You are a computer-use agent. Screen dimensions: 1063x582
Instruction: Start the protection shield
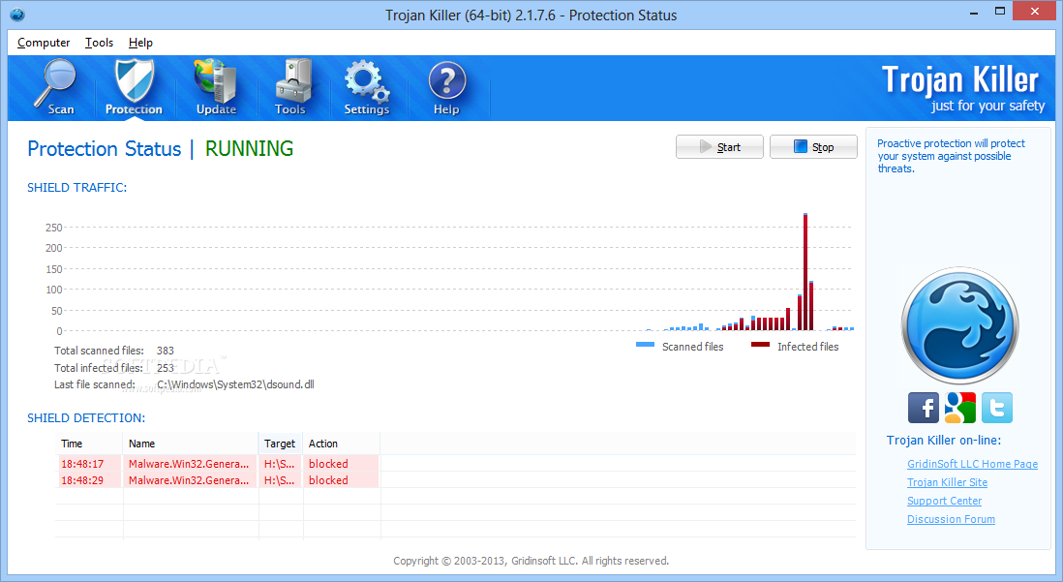tap(719, 146)
